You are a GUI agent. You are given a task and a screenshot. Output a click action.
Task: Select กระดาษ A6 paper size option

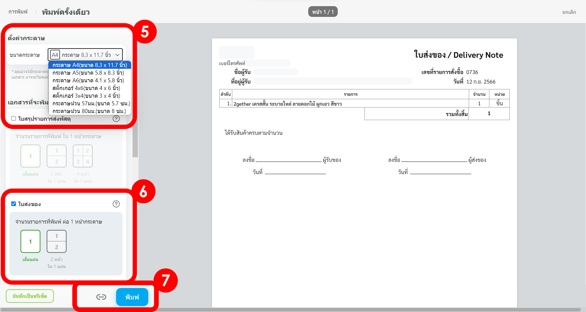point(88,80)
